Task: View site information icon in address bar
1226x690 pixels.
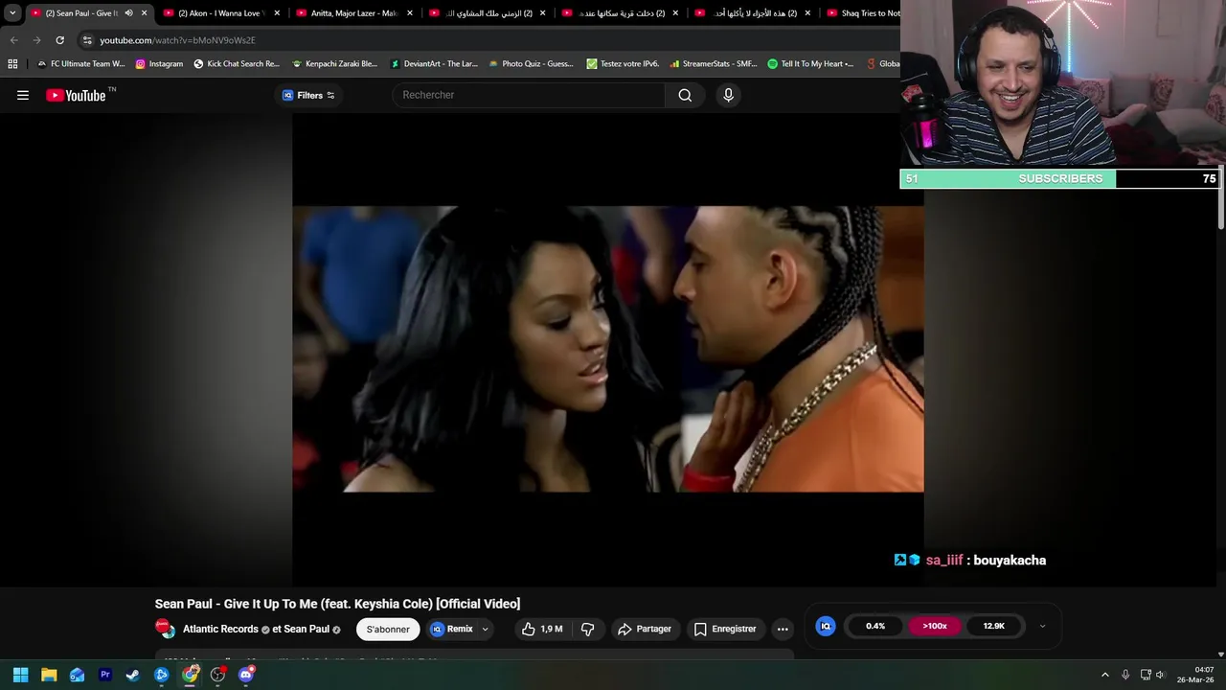Action: 87,40
